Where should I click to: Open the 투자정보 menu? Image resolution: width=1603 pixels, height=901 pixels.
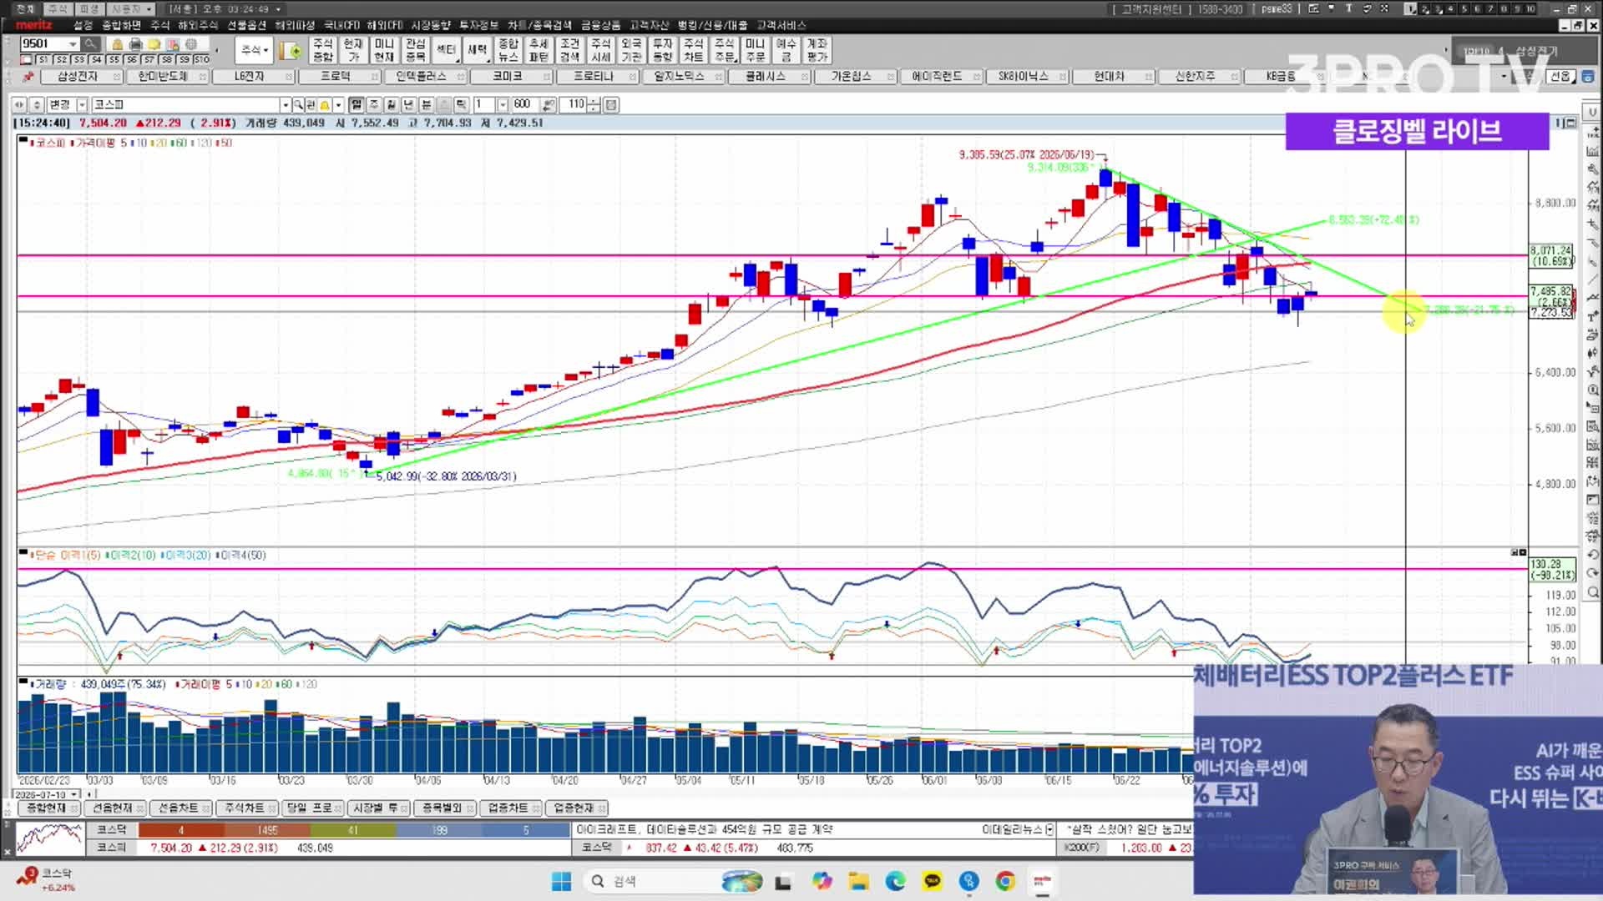point(478,26)
